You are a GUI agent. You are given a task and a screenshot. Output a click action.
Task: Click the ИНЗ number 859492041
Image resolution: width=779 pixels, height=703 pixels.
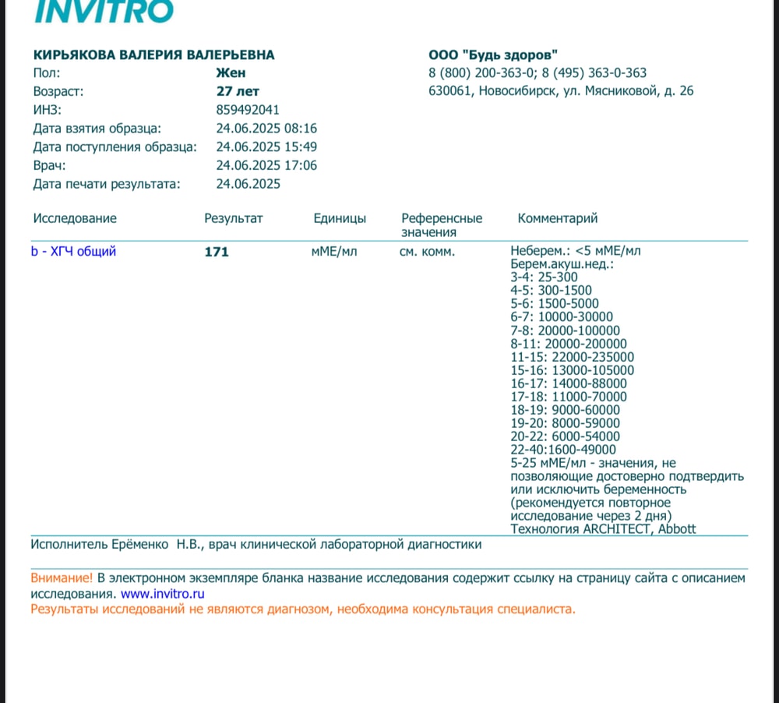point(248,110)
